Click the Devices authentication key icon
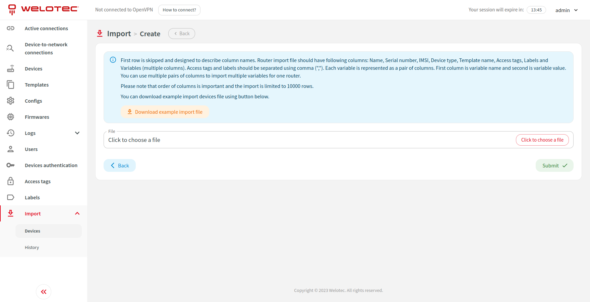The image size is (590, 302). [x=11, y=165]
